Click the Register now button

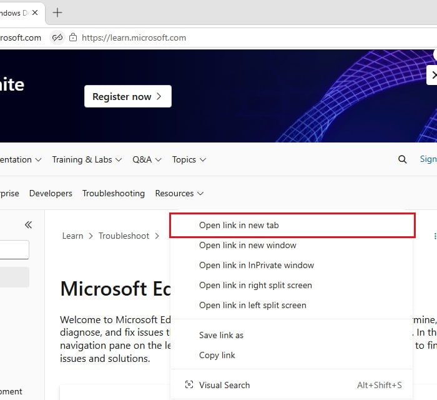(x=128, y=96)
